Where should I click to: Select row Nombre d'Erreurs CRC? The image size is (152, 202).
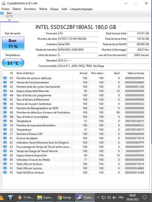(74, 134)
